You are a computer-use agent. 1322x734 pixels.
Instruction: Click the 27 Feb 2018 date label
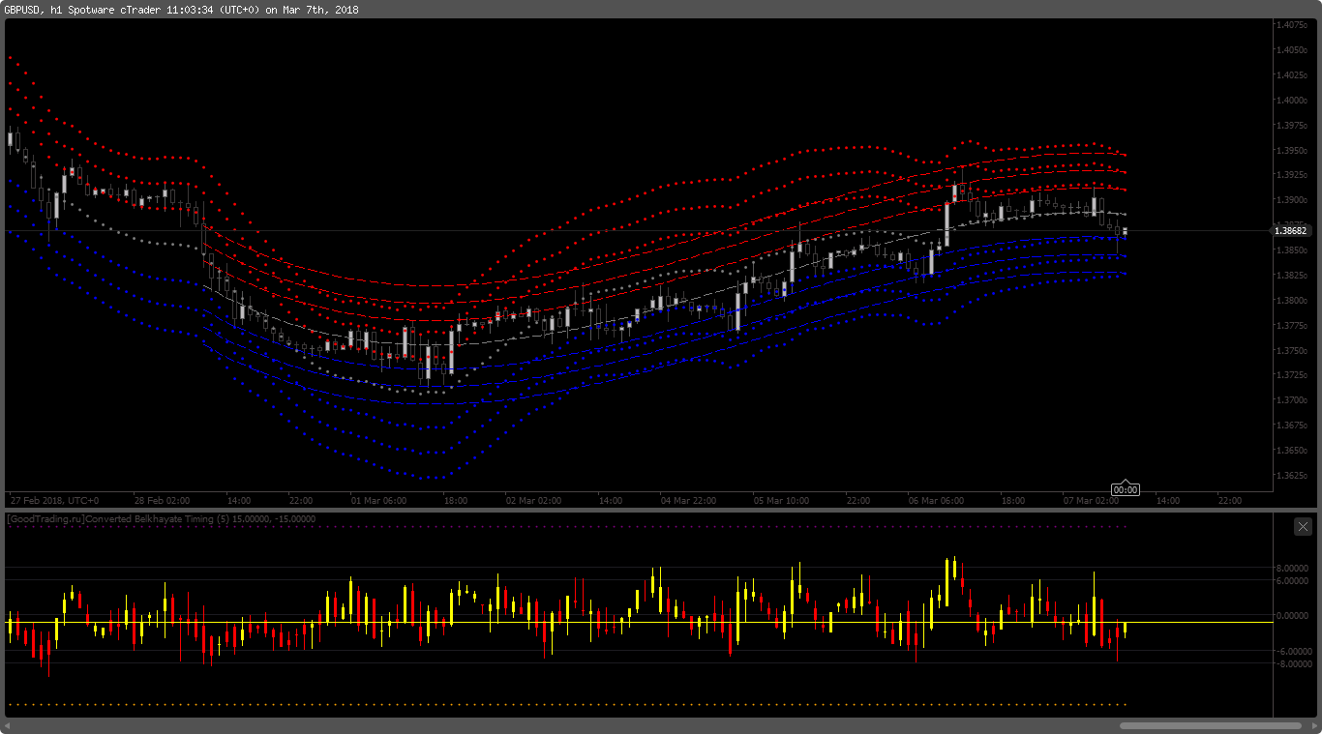click(54, 501)
